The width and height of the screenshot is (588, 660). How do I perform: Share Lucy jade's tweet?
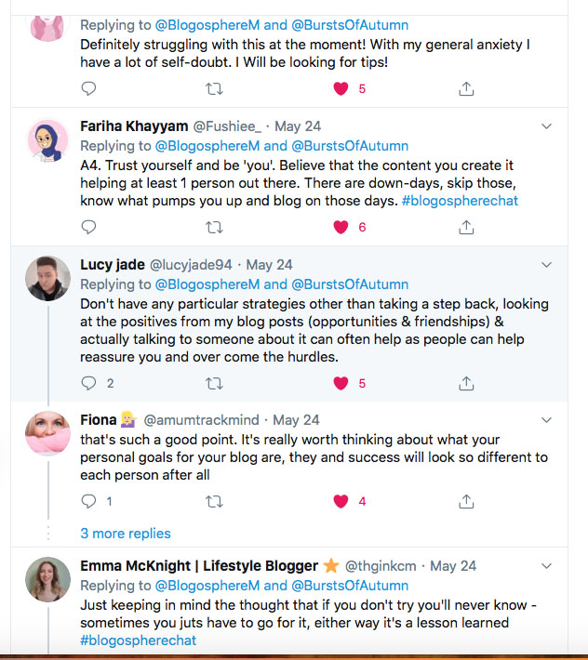tap(467, 383)
